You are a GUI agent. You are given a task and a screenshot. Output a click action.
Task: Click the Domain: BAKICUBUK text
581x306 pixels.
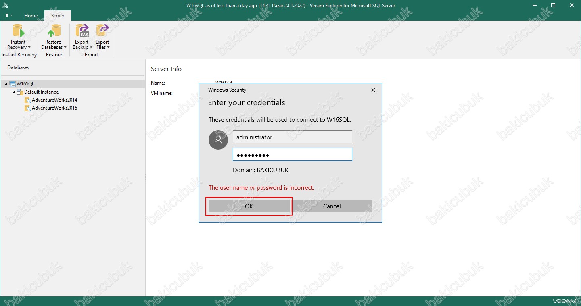click(261, 170)
